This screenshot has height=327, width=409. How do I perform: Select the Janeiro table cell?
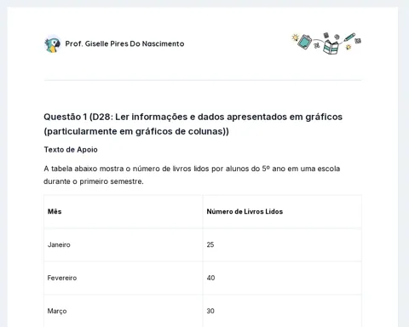click(x=124, y=244)
